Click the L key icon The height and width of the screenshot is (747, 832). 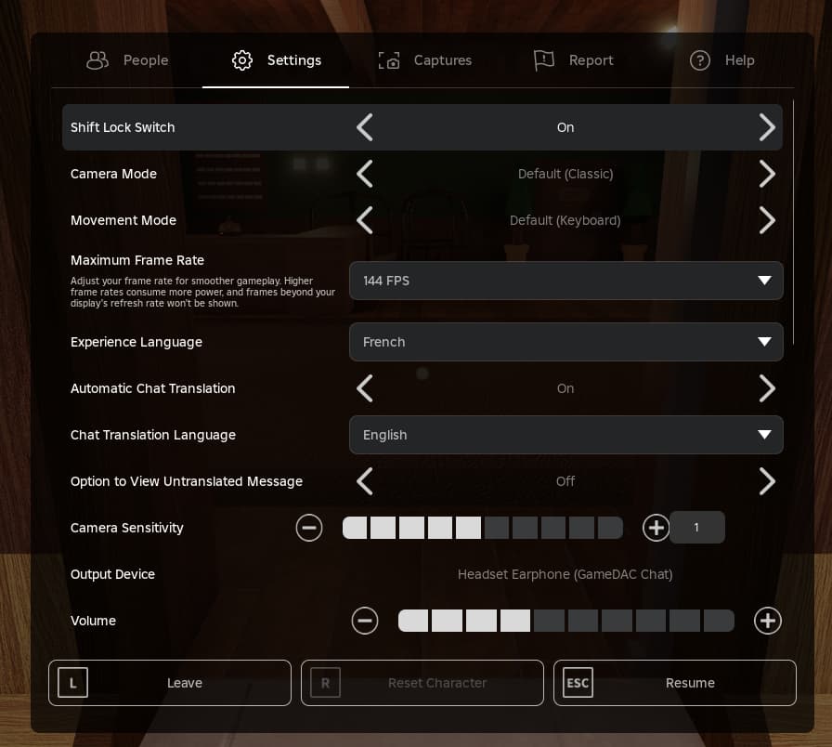(x=72, y=683)
